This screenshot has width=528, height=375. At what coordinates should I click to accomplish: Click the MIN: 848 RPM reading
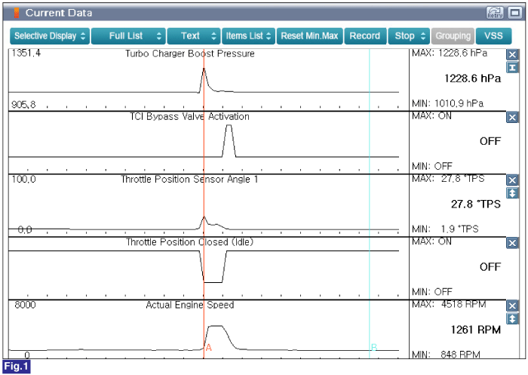(447, 355)
